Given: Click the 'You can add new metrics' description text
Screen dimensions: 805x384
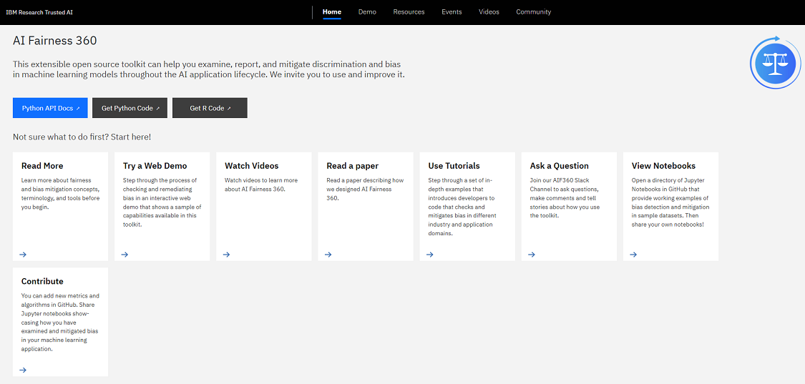Looking at the screenshot, I should pyautogui.click(x=61, y=323).
